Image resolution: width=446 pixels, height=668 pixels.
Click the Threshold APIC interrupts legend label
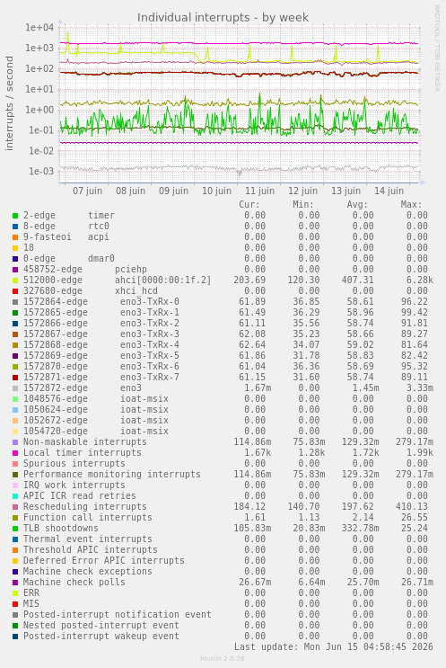(x=90, y=550)
